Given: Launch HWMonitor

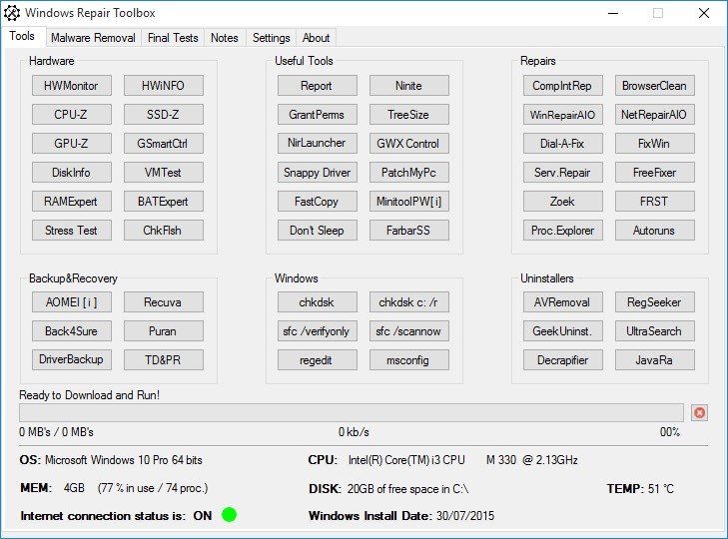Looking at the screenshot, I should pyautogui.click(x=72, y=86).
